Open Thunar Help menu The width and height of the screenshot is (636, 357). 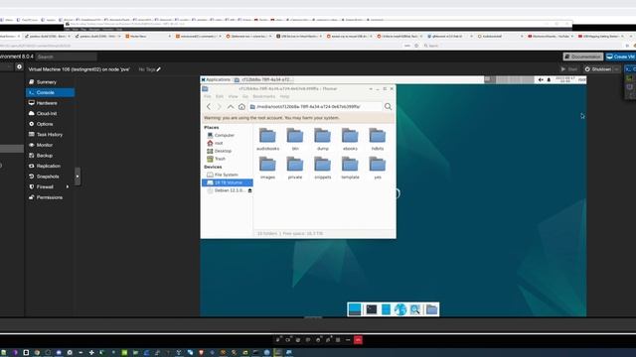[284, 96]
